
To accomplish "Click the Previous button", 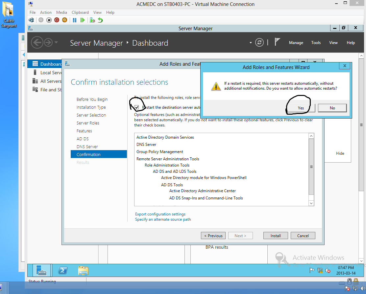I will pyautogui.click(x=213, y=236).
